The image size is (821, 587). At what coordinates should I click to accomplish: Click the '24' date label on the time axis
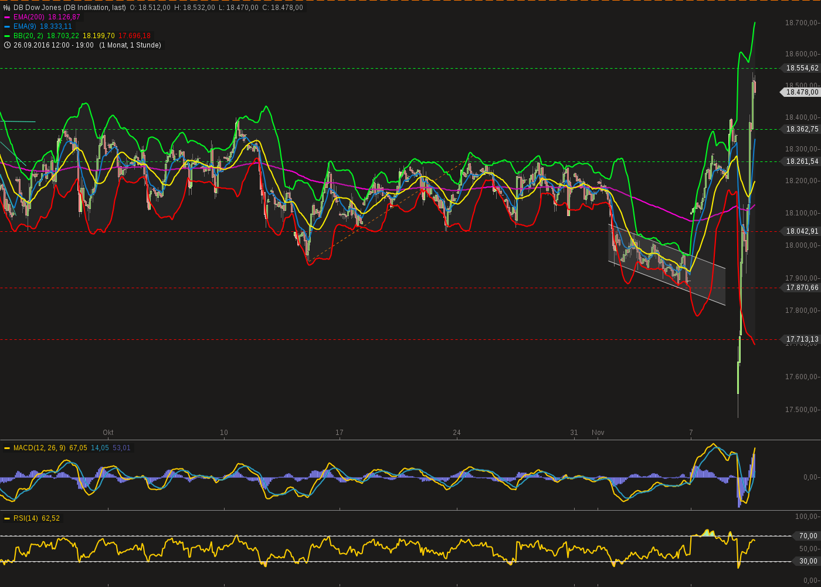point(457,433)
